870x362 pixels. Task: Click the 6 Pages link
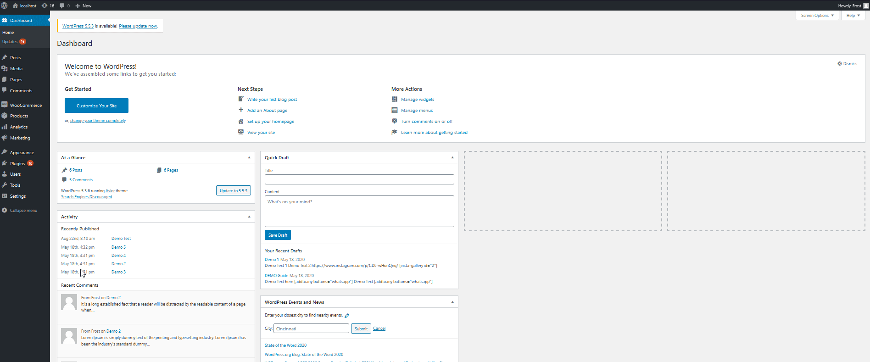pyautogui.click(x=171, y=170)
